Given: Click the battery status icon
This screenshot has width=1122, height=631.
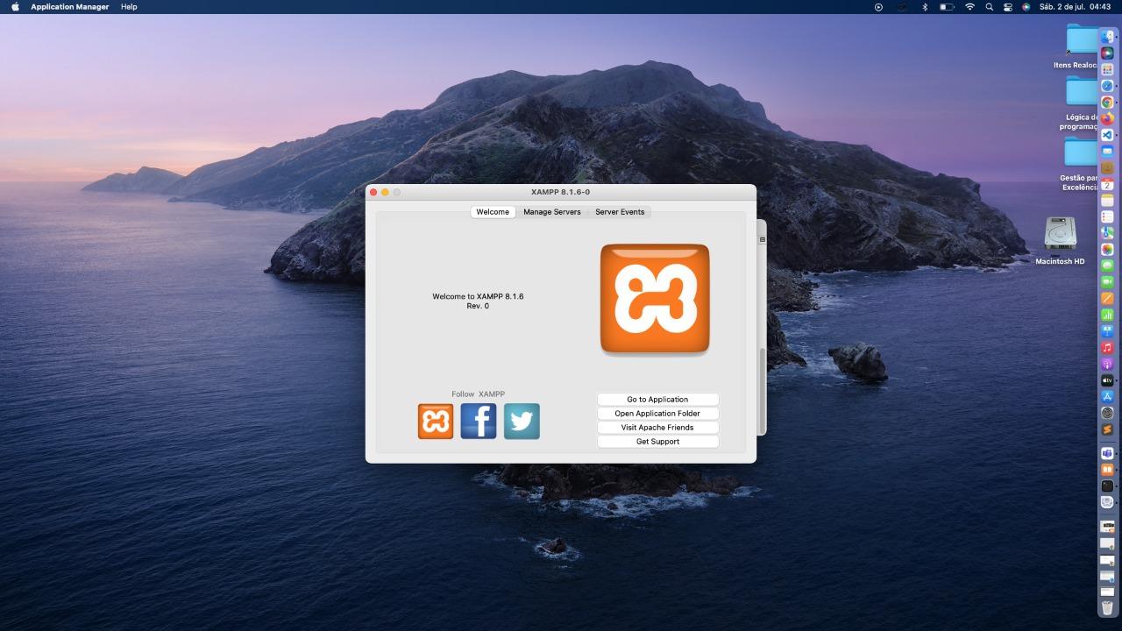Looking at the screenshot, I should click(x=947, y=7).
